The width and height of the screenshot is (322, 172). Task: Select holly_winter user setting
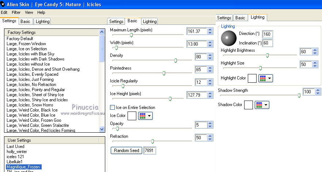coord(17,152)
